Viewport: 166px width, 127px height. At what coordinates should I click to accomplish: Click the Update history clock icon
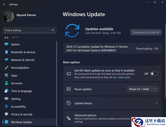click(68, 103)
